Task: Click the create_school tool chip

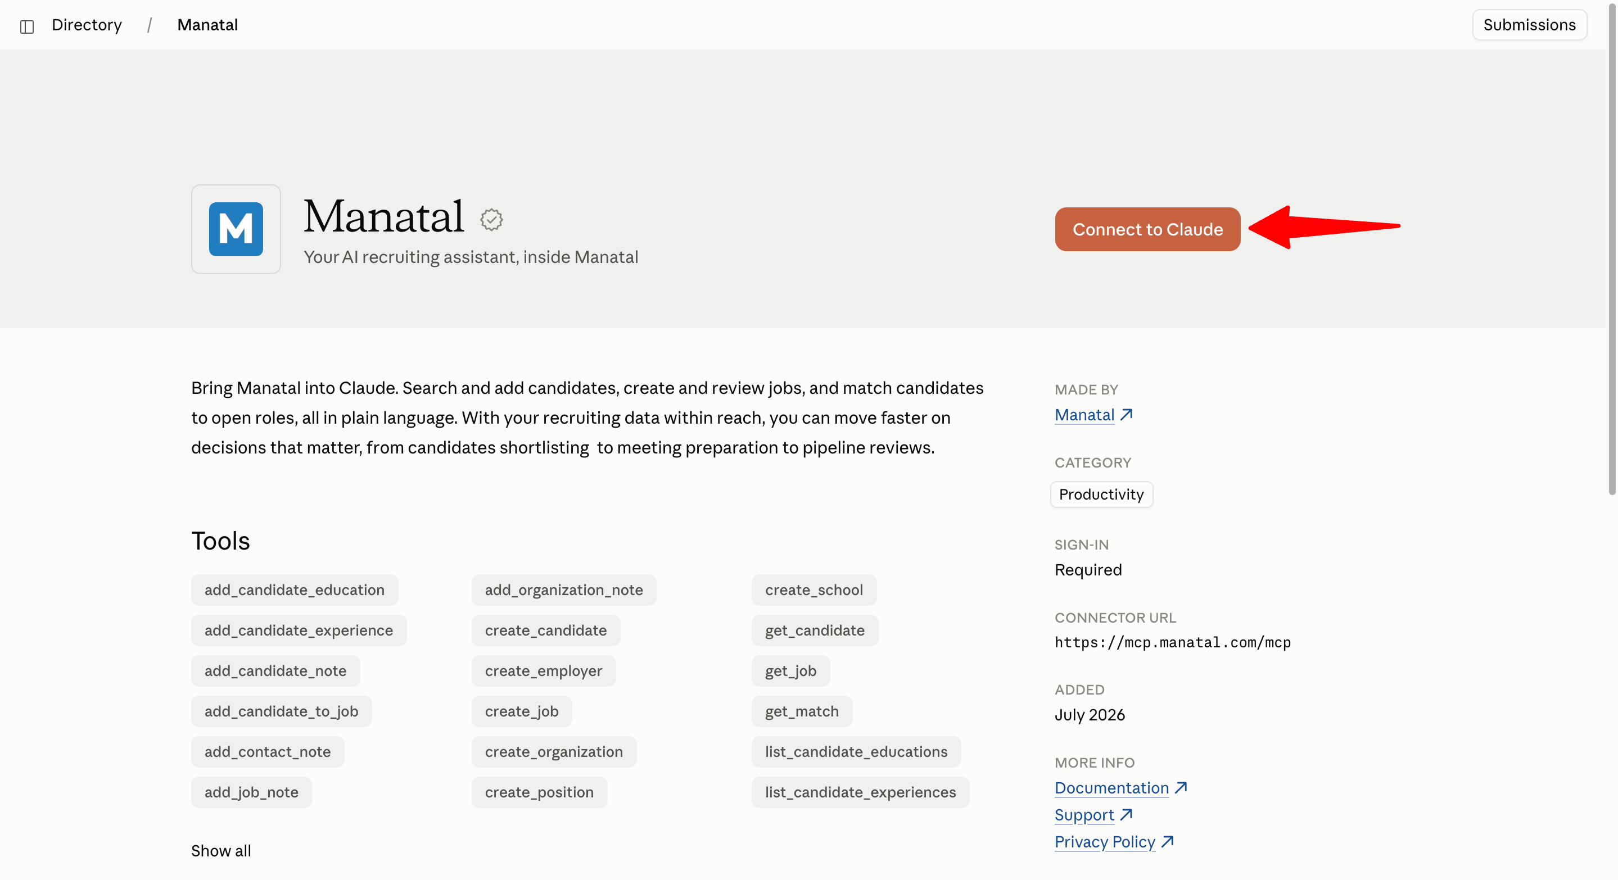Action: [814, 590]
